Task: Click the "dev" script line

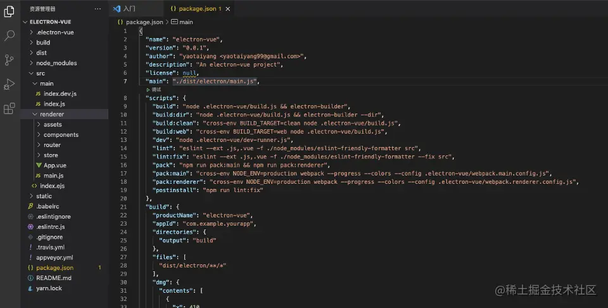Action: pos(223,140)
